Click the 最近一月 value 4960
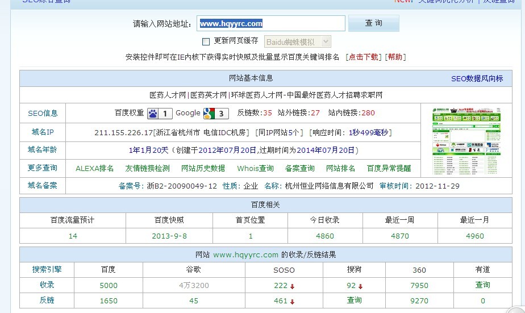The image size is (525, 313). [x=475, y=236]
